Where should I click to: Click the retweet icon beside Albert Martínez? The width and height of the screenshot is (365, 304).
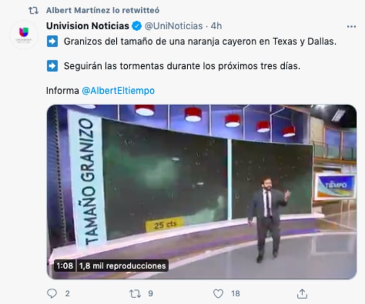[x=33, y=10]
